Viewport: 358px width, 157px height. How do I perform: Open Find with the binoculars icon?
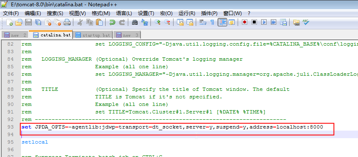tap(135, 22)
